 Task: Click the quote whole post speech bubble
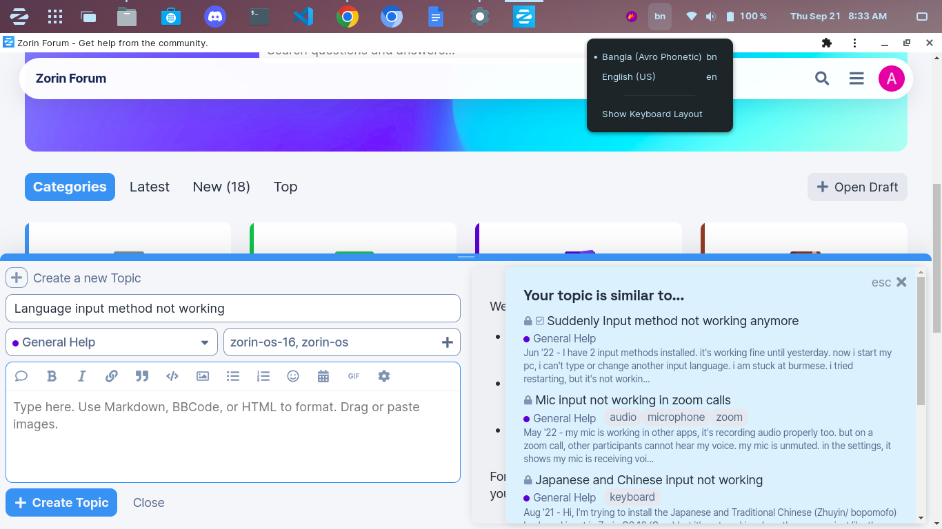[21, 376]
